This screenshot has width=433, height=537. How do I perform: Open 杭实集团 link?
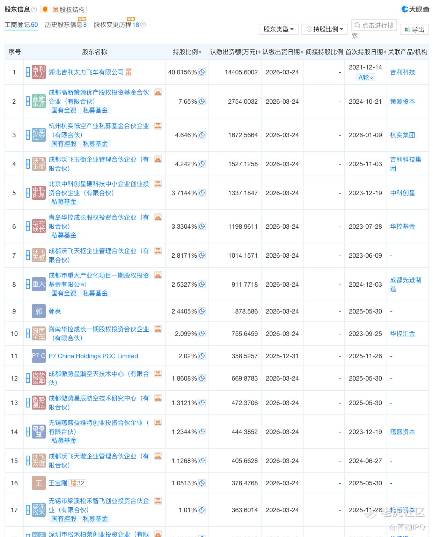(403, 135)
